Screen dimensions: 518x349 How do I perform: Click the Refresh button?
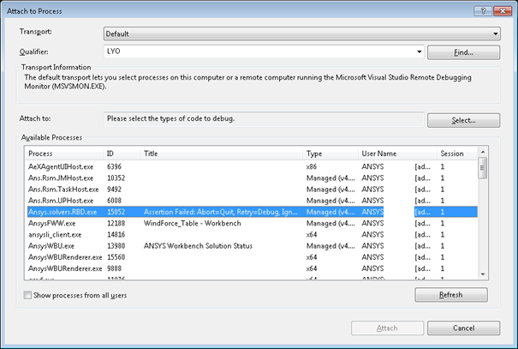pyautogui.click(x=451, y=295)
